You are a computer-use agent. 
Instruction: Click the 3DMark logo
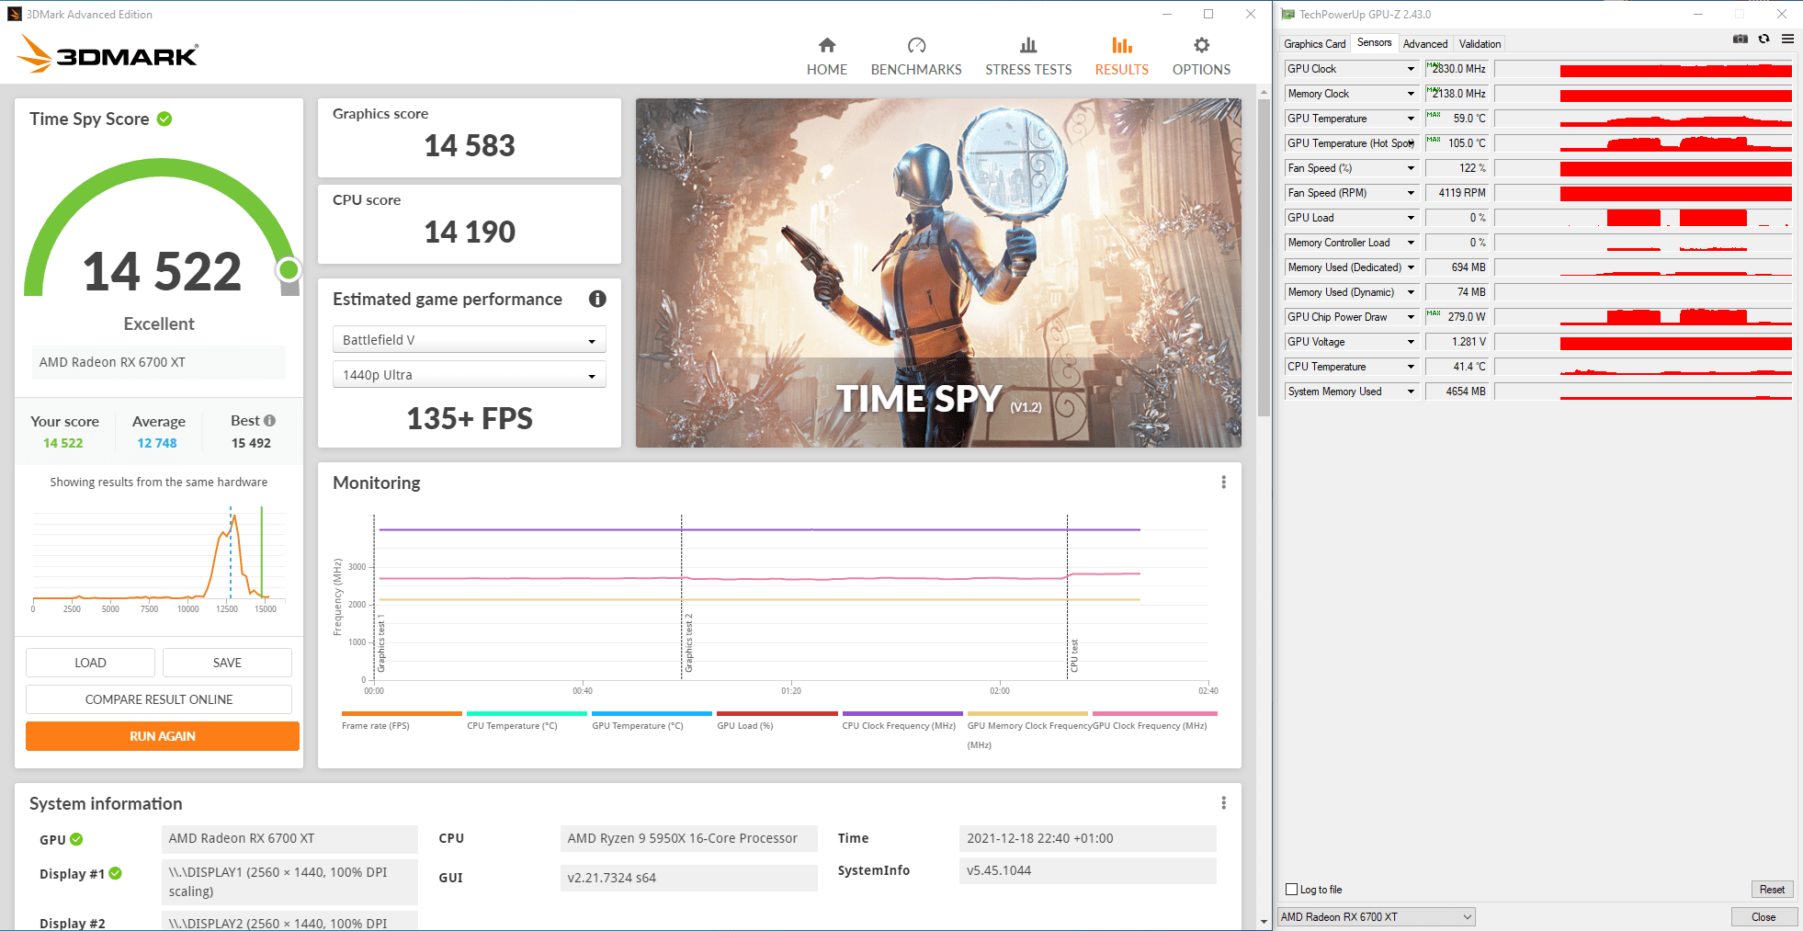(108, 53)
